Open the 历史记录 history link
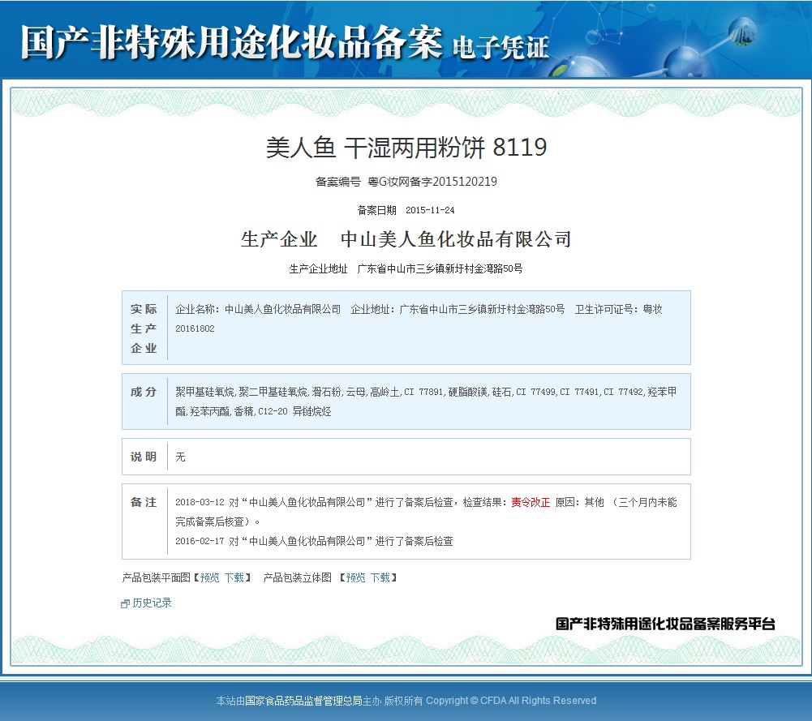This screenshot has height=721, width=812. (x=152, y=603)
